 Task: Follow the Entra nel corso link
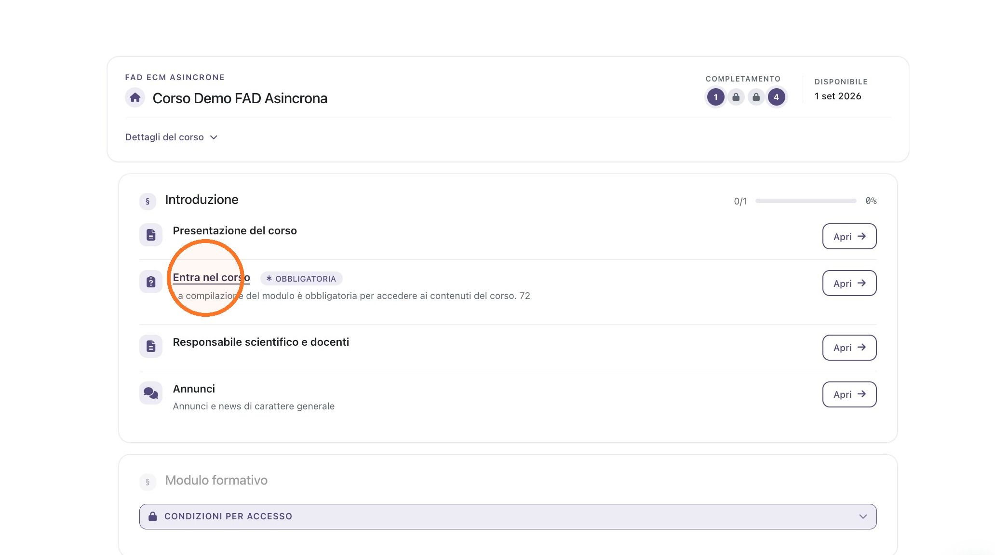tap(211, 277)
